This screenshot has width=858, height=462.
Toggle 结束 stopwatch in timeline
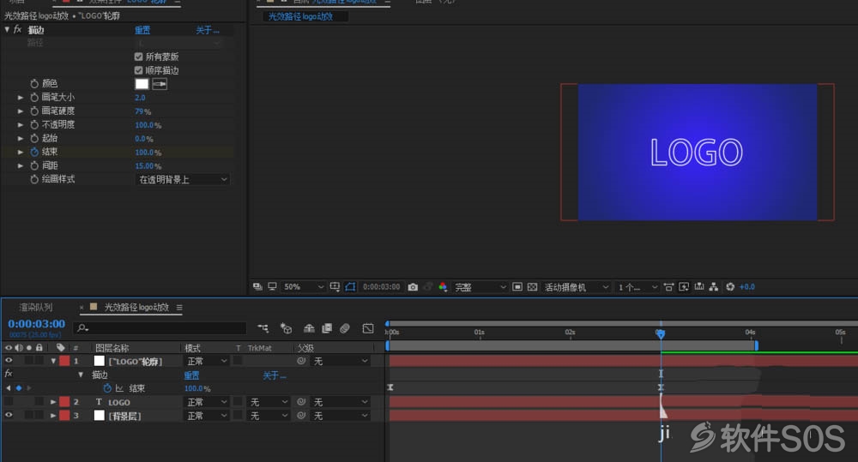(107, 388)
